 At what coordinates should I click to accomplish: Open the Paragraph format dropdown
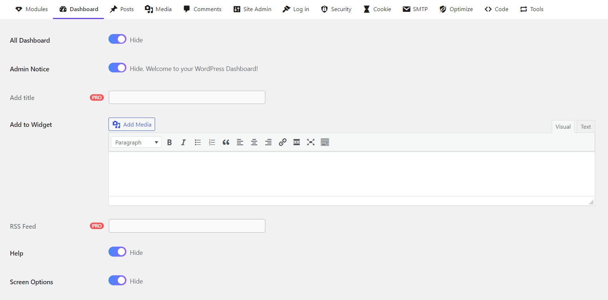(136, 142)
